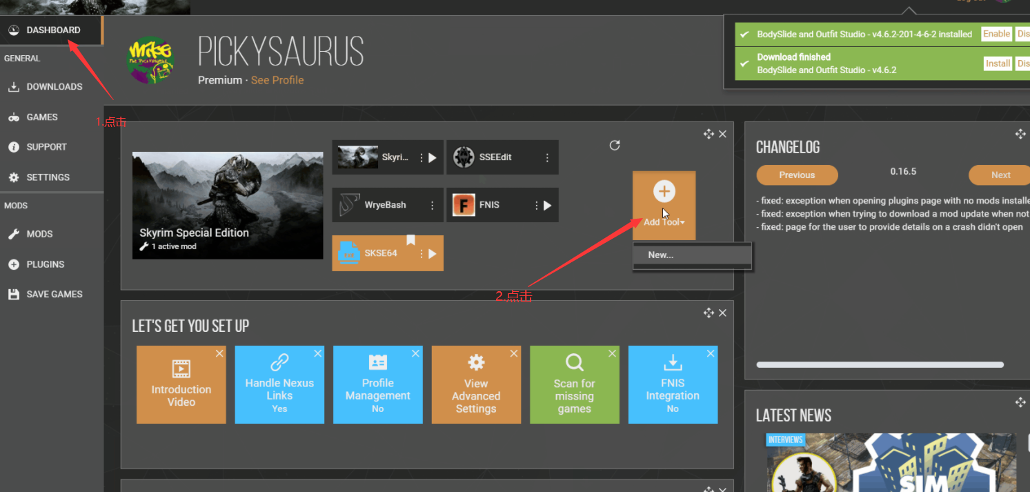1030x492 pixels.
Task: Open the Interviews news article image
Action: click(891, 462)
